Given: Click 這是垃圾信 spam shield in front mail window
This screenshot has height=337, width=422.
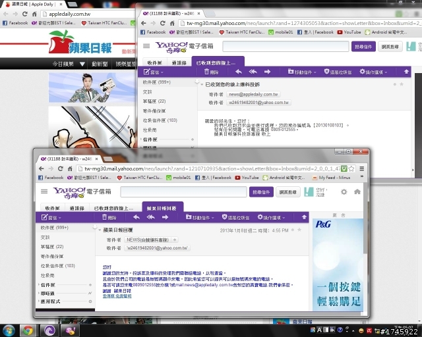Looking at the screenshot, I should [236, 217].
